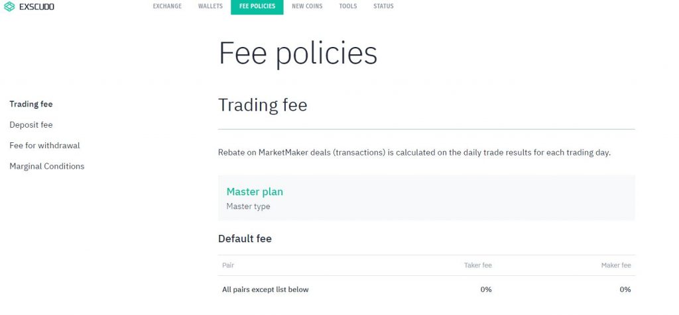View the Status page
Image resolution: width=679 pixels, height=315 pixels.
pyautogui.click(x=384, y=7)
